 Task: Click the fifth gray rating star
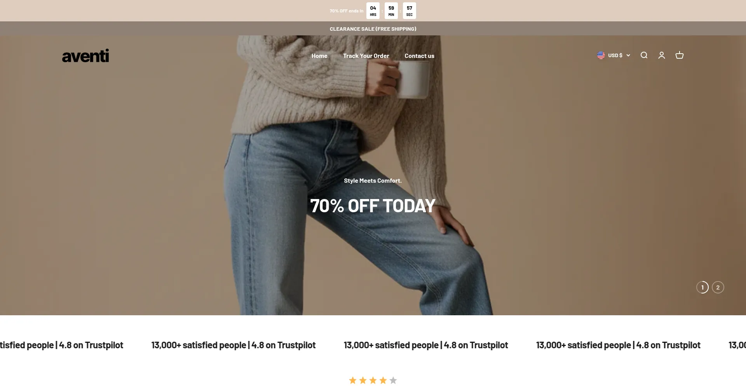pyautogui.click(x=393, y=380)
